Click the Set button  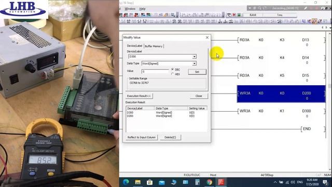click(x=197, y=72)
